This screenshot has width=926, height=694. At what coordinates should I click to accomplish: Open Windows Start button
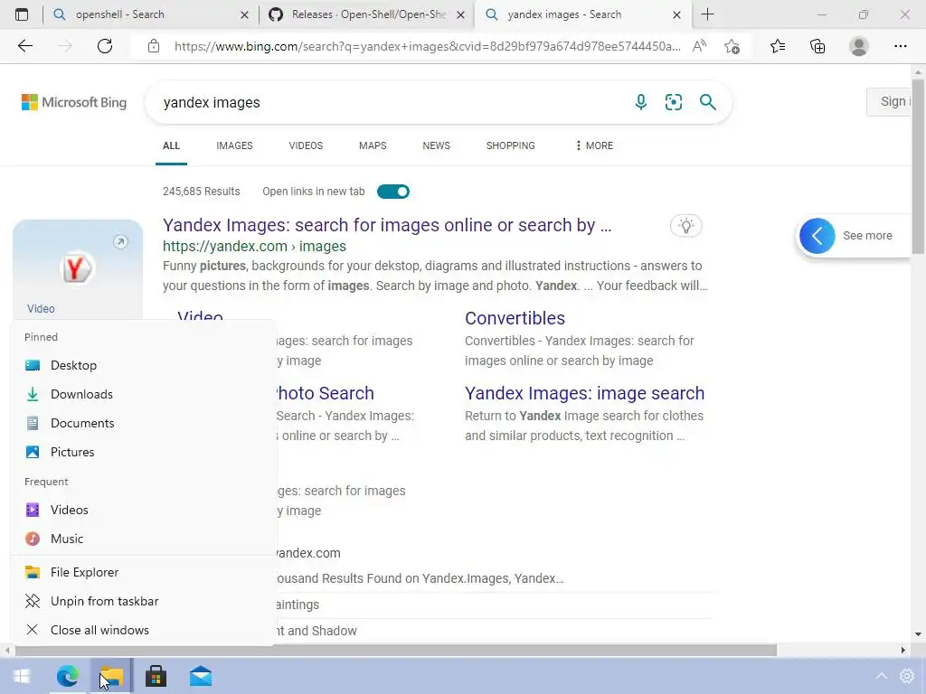pos(22,676)
